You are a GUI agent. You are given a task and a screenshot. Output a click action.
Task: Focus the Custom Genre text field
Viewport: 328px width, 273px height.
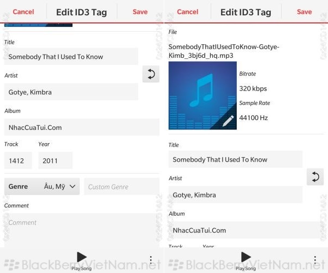[x=122, y=186]
